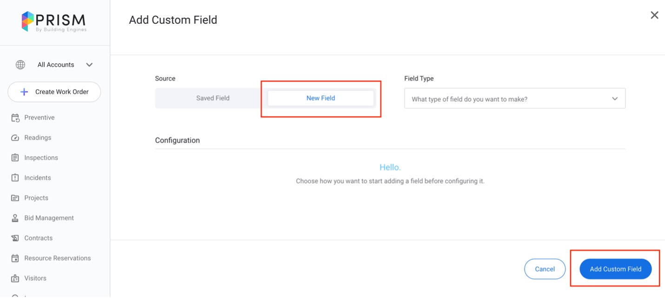
Task: Click the Preventive calendar icon in sidebar
Action: pos(15,118)
